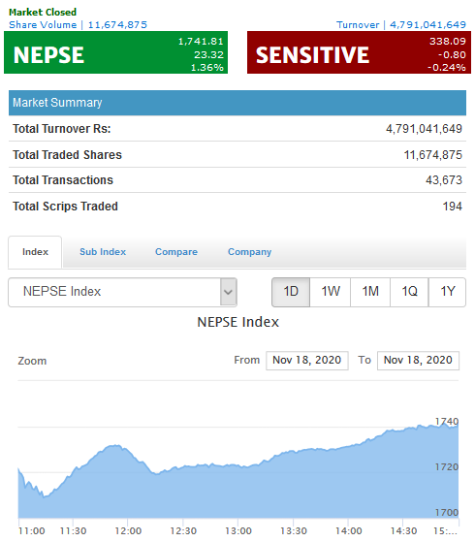The width and height of the screenshot is (475, 542).
Task: Click the 43,673 transactions value
Action: [x=444, y=180]
